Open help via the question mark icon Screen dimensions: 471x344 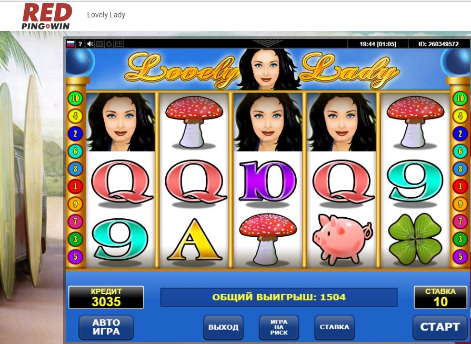click(x=80, y=44)
